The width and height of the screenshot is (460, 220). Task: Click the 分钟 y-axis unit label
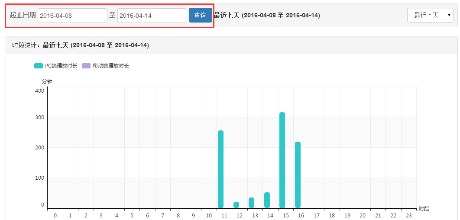(47, 81)
